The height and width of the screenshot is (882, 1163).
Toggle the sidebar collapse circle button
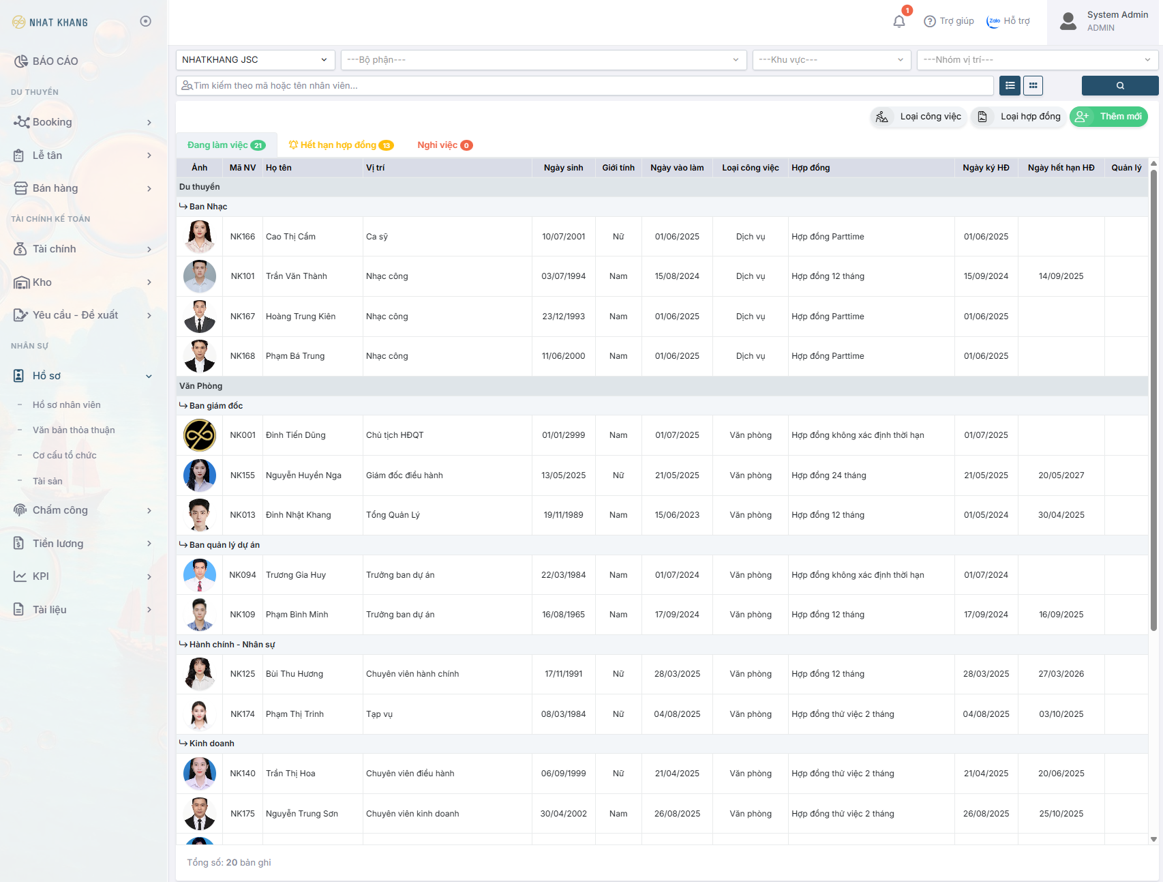coord(145,21)
